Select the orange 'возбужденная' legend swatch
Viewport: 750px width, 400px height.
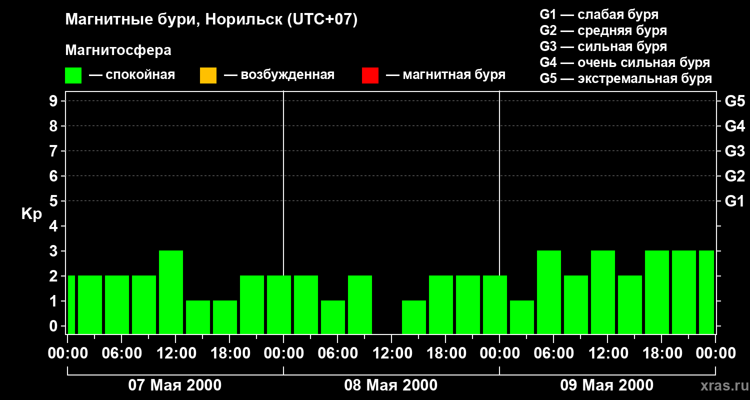point(208,75)
